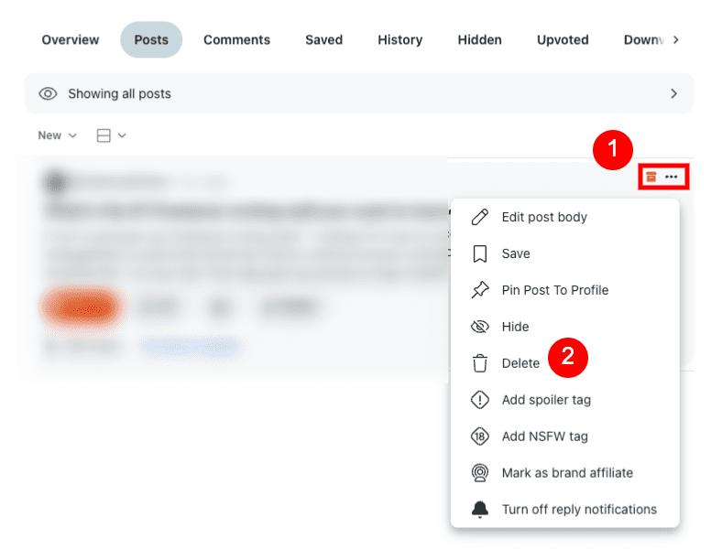The image size is (711, 560).
Task: Switch to the Hidden tab
Action: click(x=480, y=40)
